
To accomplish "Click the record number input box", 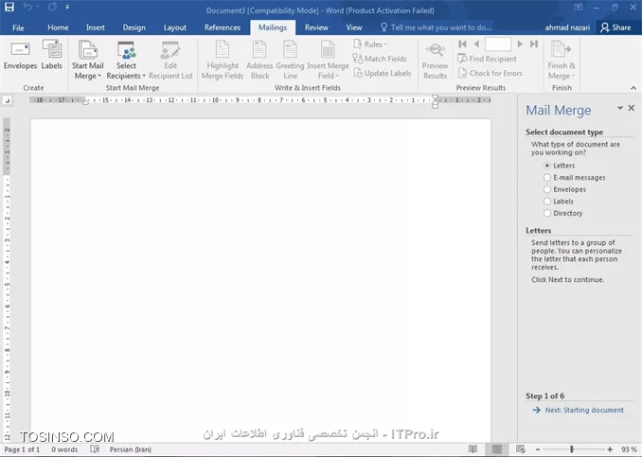I will (498, 44).
